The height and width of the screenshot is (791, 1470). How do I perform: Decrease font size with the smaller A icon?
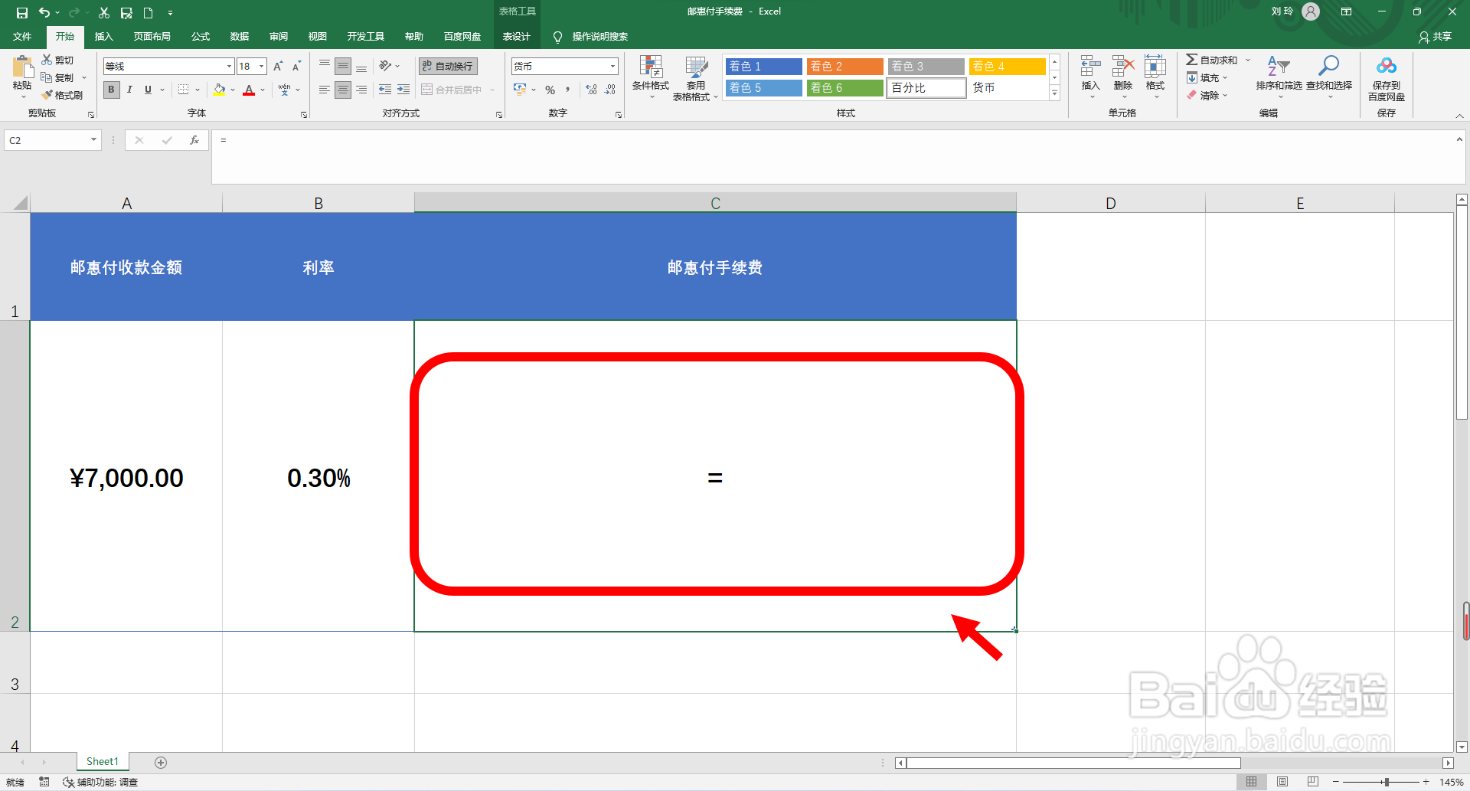[296, 67]
